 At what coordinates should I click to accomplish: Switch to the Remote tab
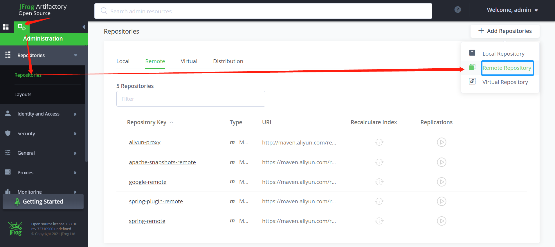[x=155, y=61]
